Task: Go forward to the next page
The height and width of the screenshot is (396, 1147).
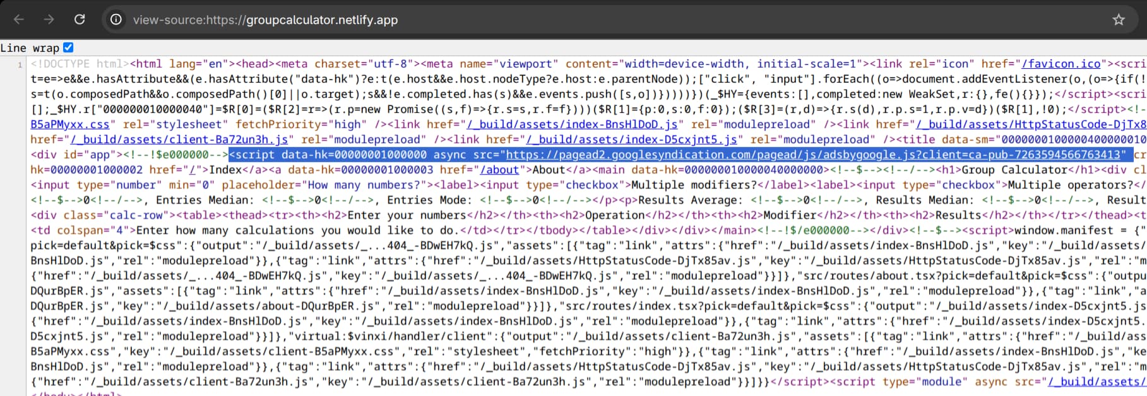Action: 49,20
